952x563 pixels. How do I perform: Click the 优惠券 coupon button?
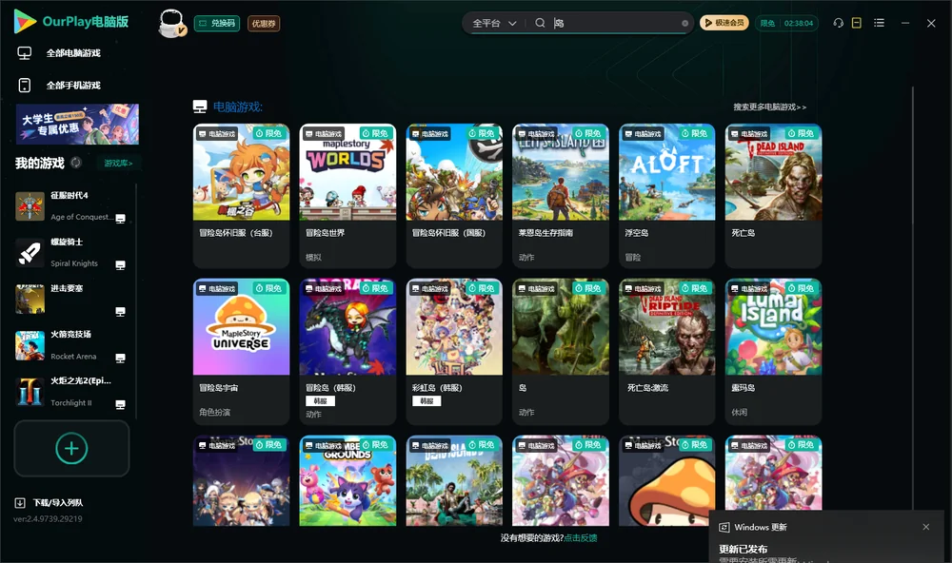coord(264,24)
